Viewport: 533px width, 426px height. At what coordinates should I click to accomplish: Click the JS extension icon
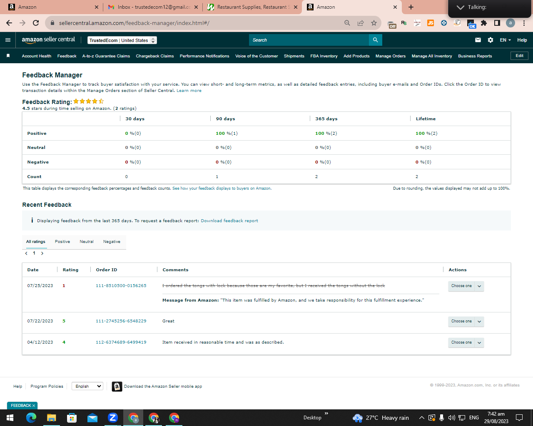tap(431, 23)
